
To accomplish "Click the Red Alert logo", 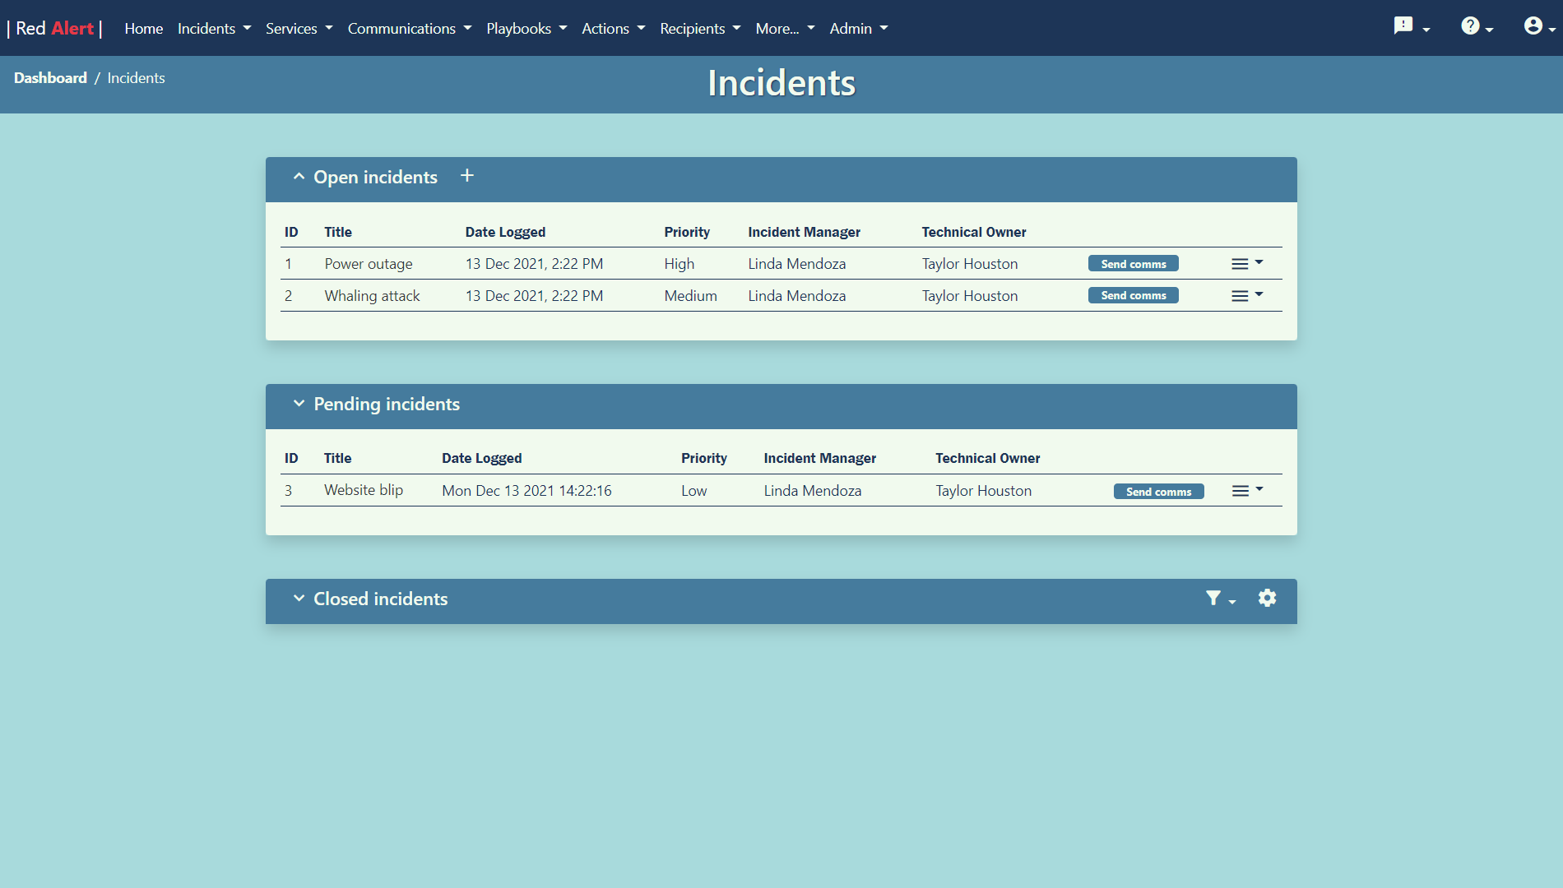I will [54, 27].
